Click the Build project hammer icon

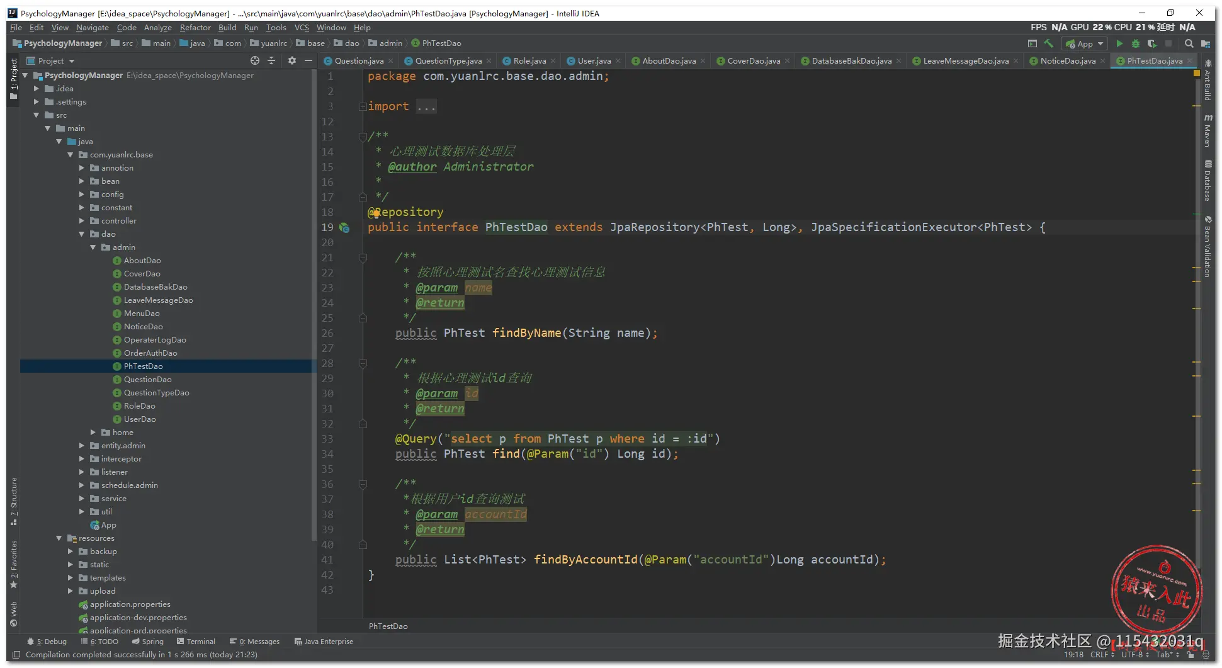pos(1049,43)
